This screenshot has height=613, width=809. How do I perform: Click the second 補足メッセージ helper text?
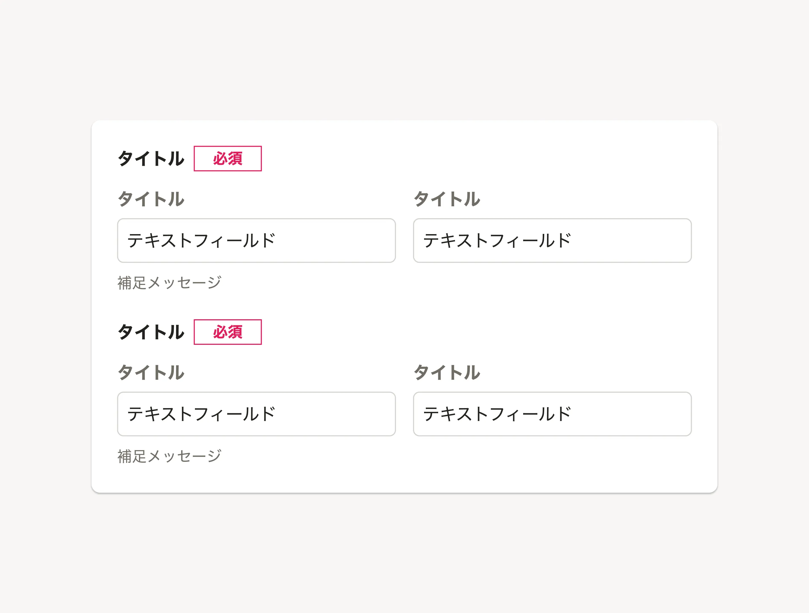coord(169,456)
